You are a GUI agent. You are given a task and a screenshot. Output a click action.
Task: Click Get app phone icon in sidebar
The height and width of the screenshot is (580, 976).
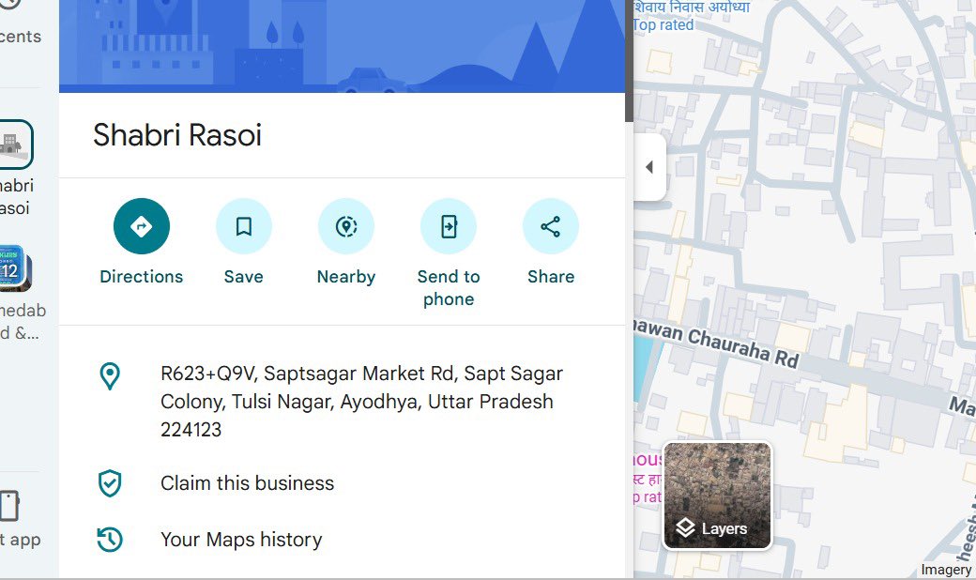[8, 505]
